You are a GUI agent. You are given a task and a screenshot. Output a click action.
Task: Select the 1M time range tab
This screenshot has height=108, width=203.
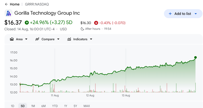coord(33,106)
